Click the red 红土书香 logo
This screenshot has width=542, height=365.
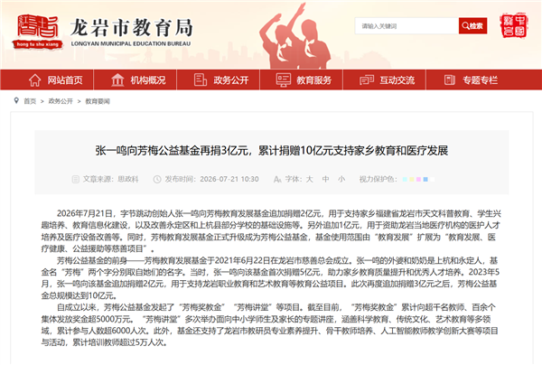pos(38,31)
